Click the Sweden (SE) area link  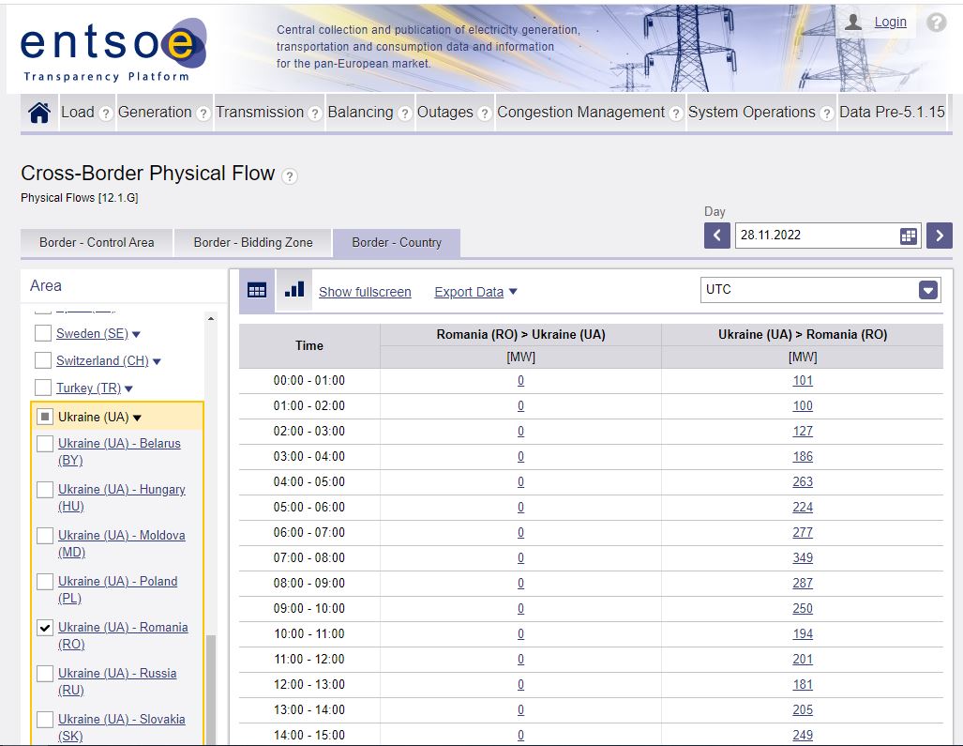pyautogui.click(x=92, y=333)
